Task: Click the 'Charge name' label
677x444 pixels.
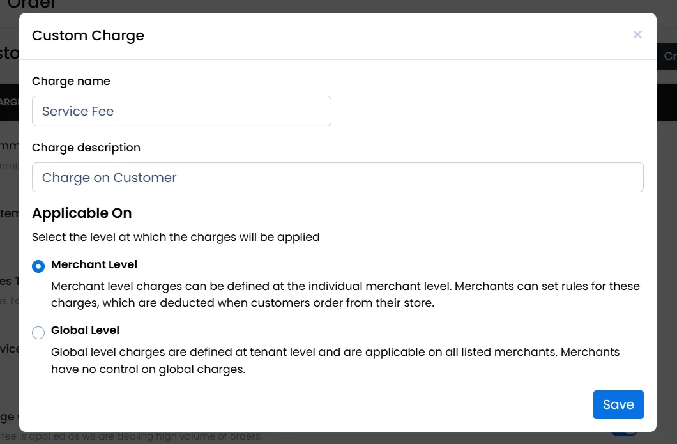Action: (71, 81)
